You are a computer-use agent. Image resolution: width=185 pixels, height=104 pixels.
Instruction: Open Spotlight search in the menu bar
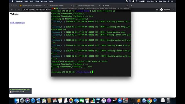click(x=168, y=1)
